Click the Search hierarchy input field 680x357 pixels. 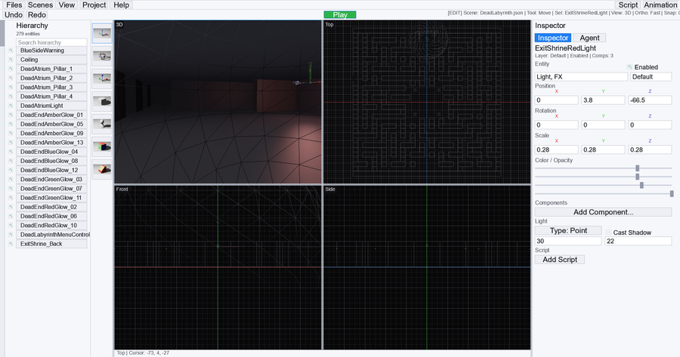point(51,42)
